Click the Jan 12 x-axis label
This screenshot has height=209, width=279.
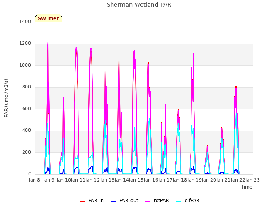pos(92,180)
